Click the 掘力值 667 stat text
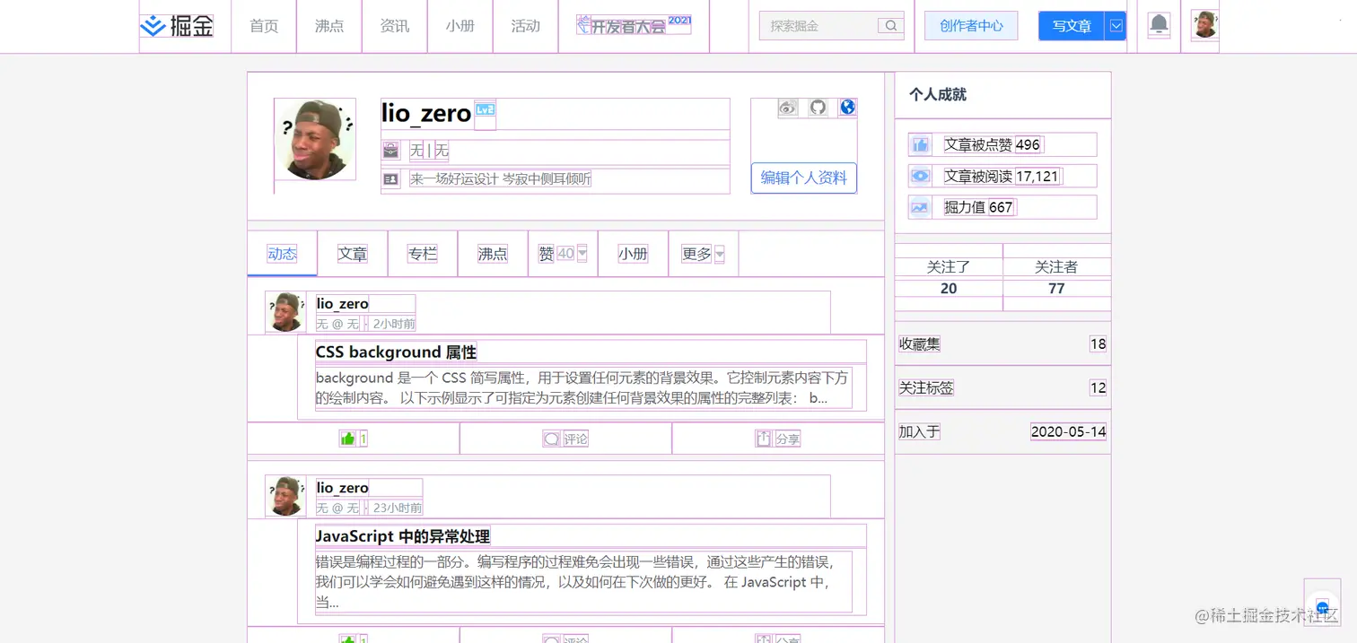This screenshot has width=1357, height=643. tap(979, 207)
